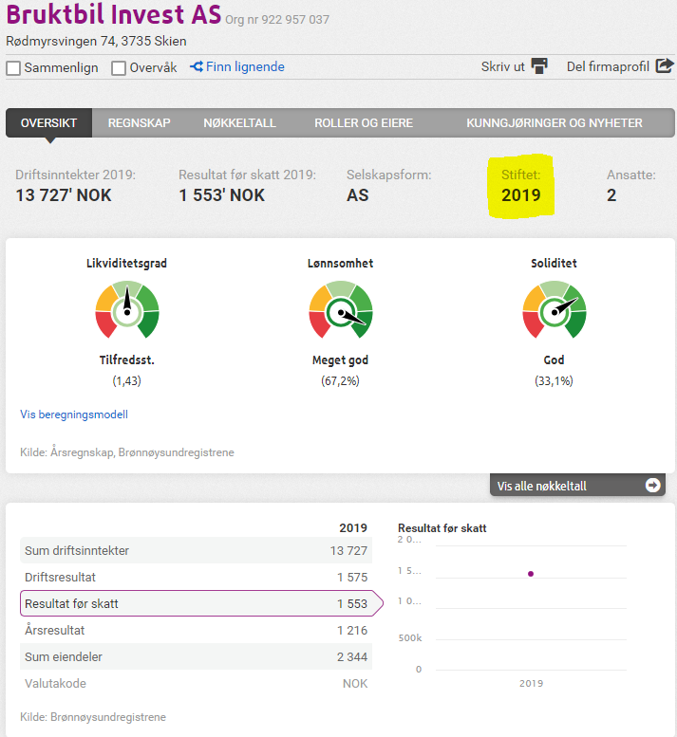
Task: Click the 2019 data point in chart
Action: click(531, 574)
